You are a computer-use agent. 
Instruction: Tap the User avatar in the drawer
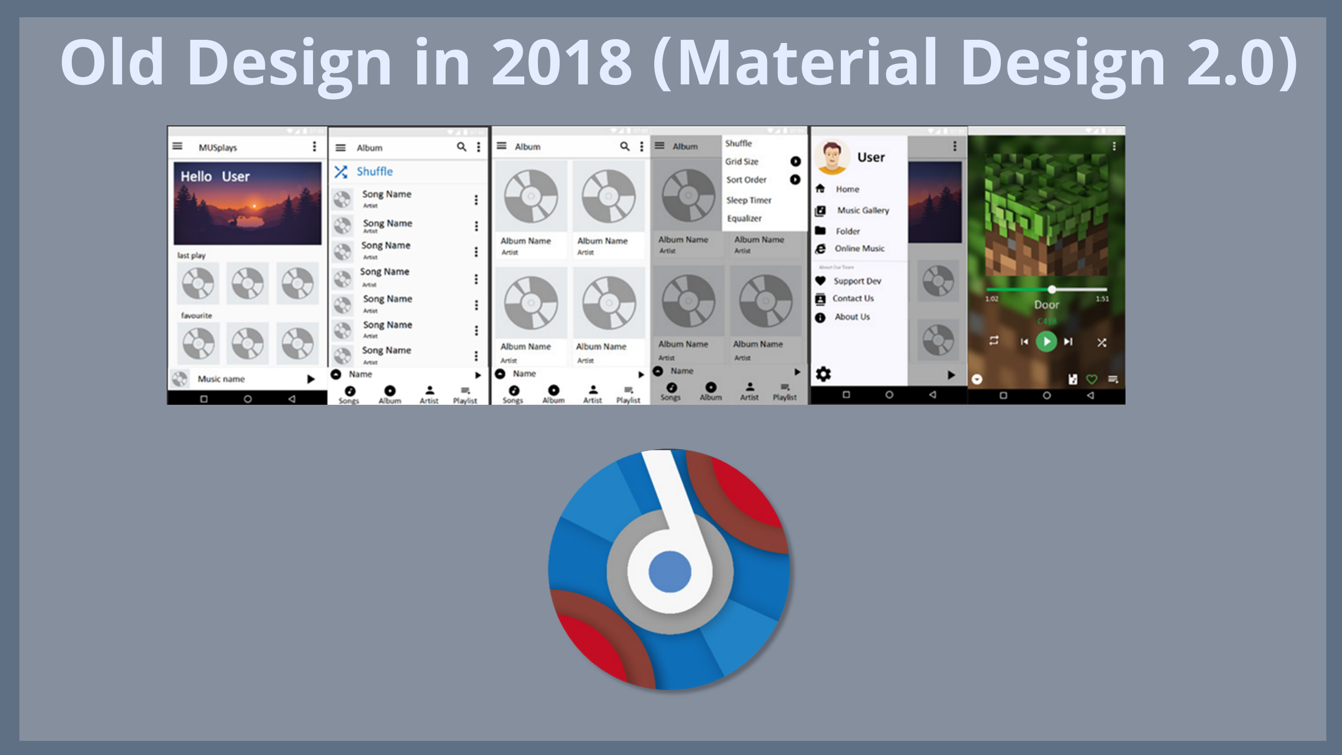click(832, 157)
